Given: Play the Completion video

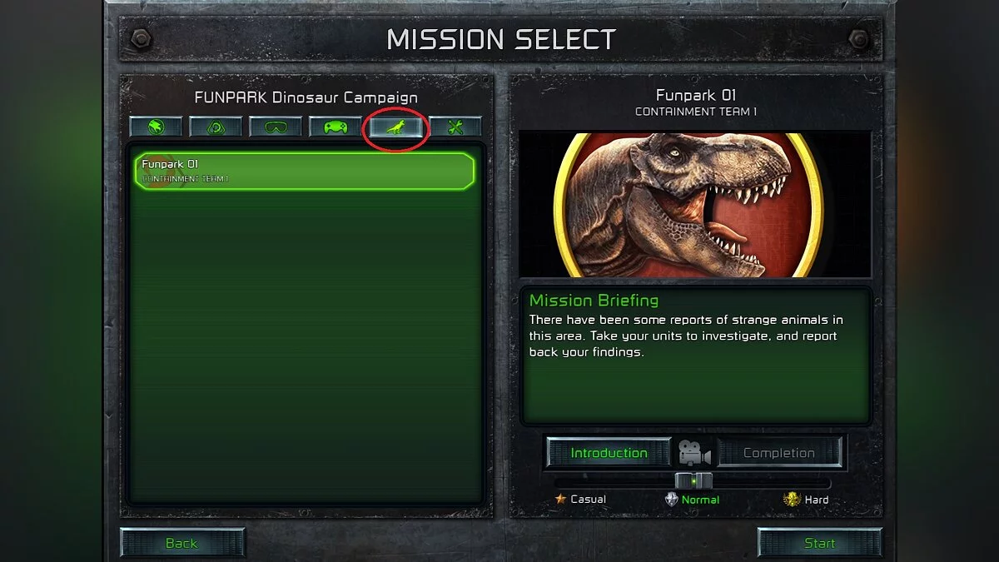Looking at the screenshot, I should [779, 453].
